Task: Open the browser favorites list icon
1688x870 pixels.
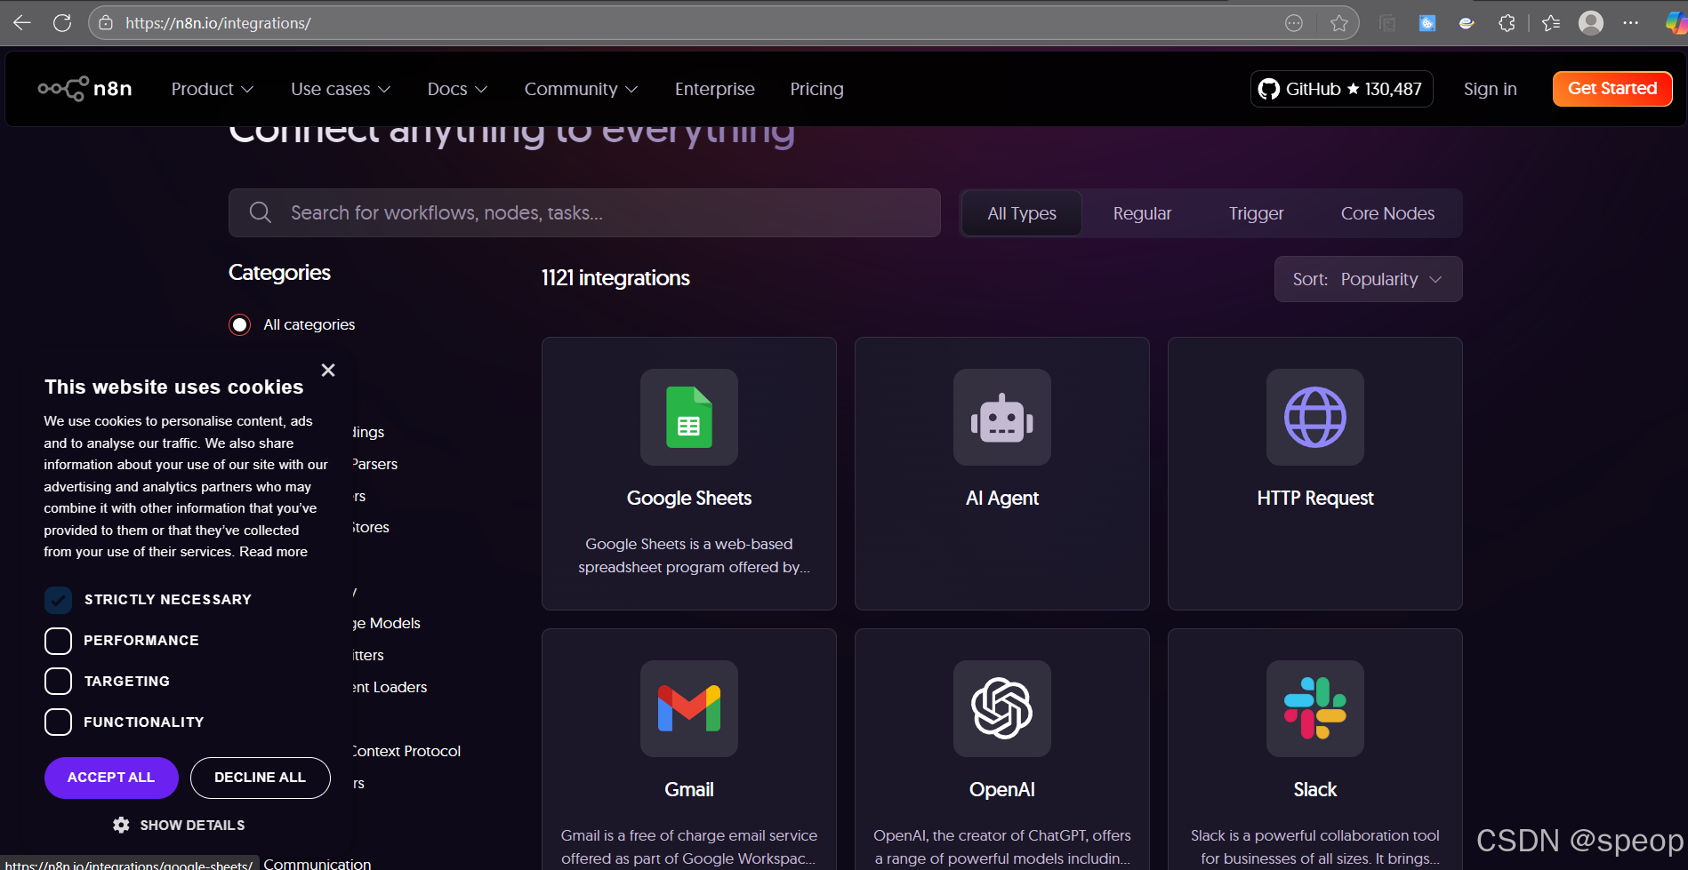Action: point(1551,23)
